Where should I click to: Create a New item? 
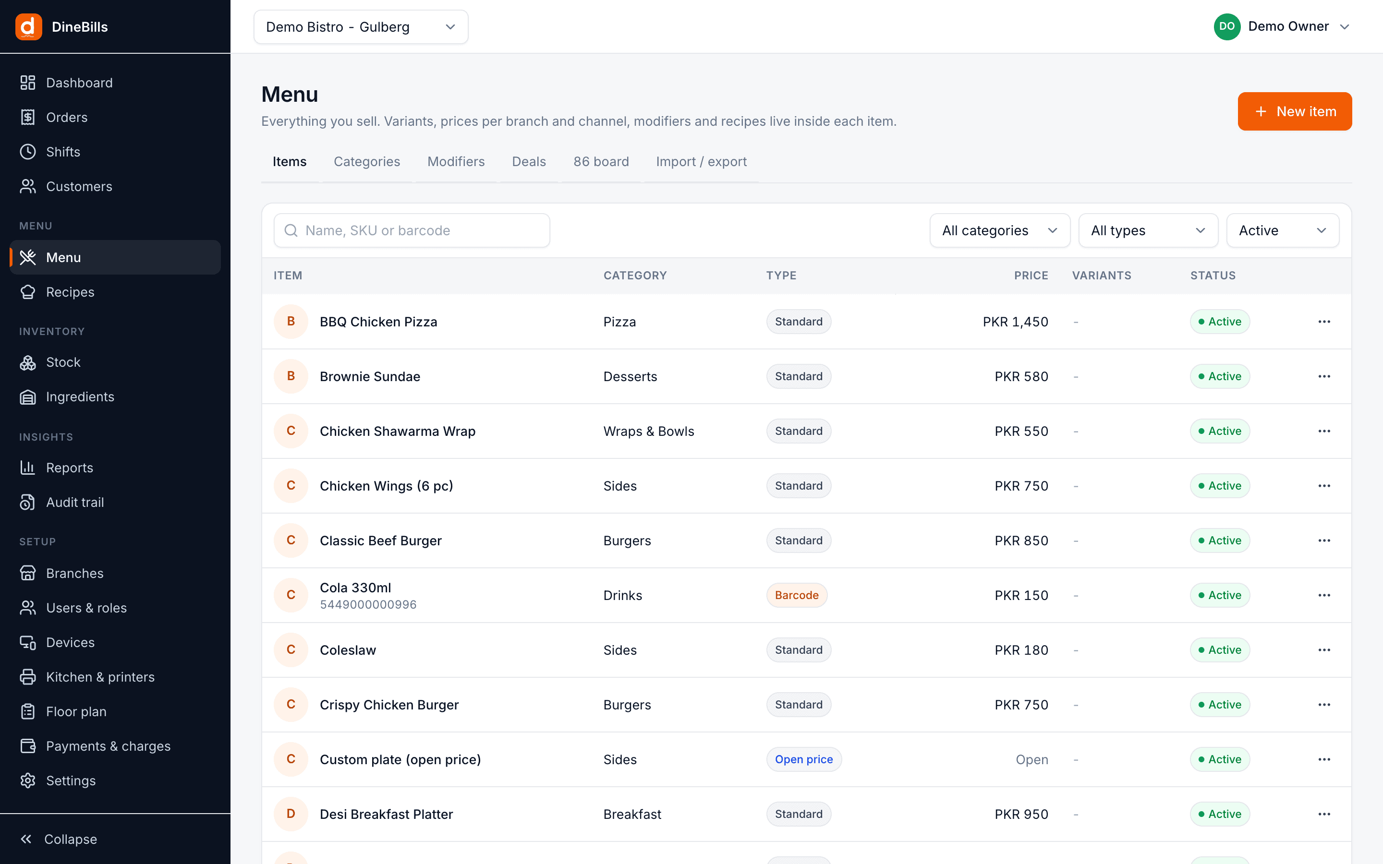[1295, 111]
